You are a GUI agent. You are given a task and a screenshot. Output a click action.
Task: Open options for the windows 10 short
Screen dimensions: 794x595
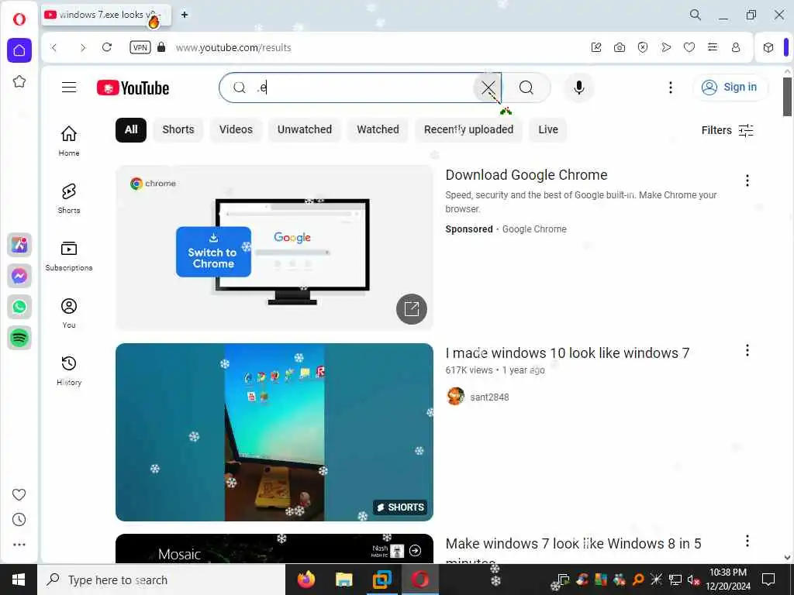click(747, 351)
